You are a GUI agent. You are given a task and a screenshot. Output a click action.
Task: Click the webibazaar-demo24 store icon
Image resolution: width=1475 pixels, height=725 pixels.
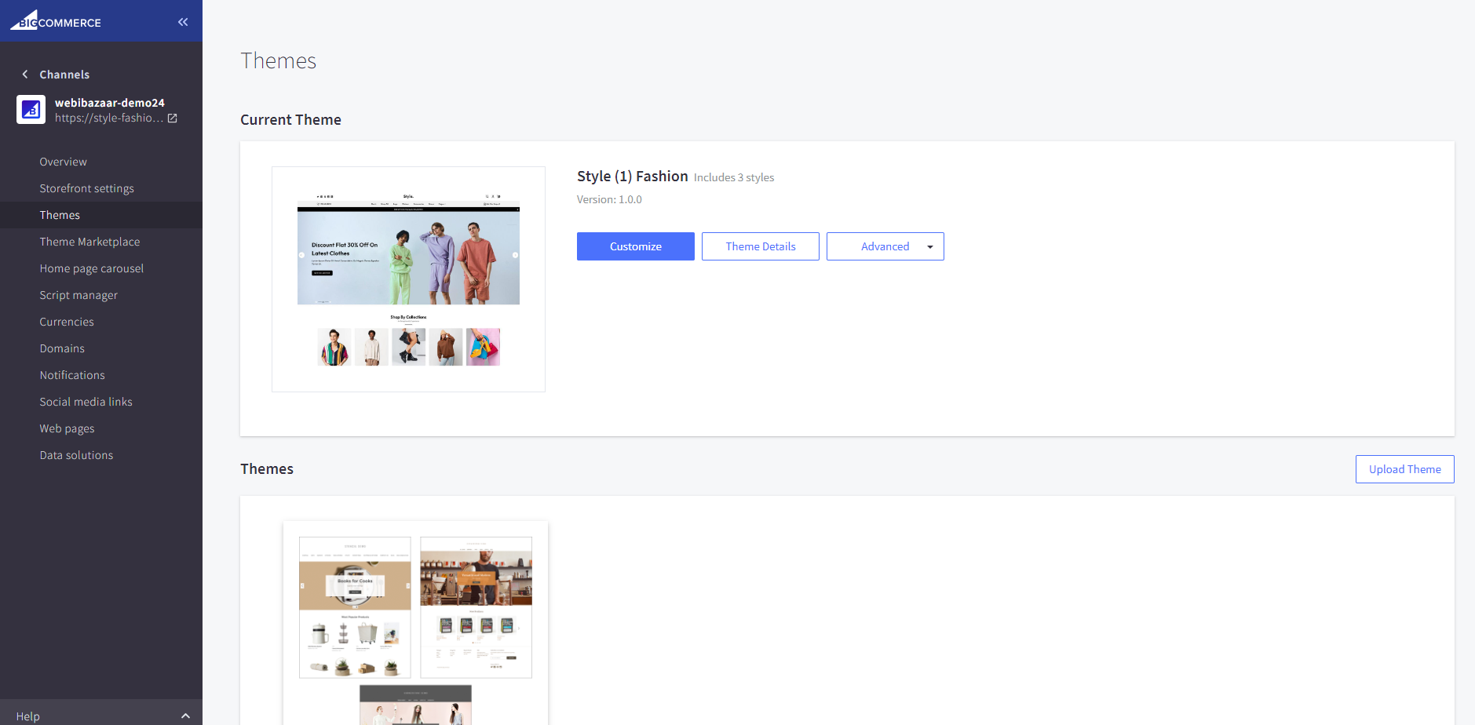(x=31, y=110)
